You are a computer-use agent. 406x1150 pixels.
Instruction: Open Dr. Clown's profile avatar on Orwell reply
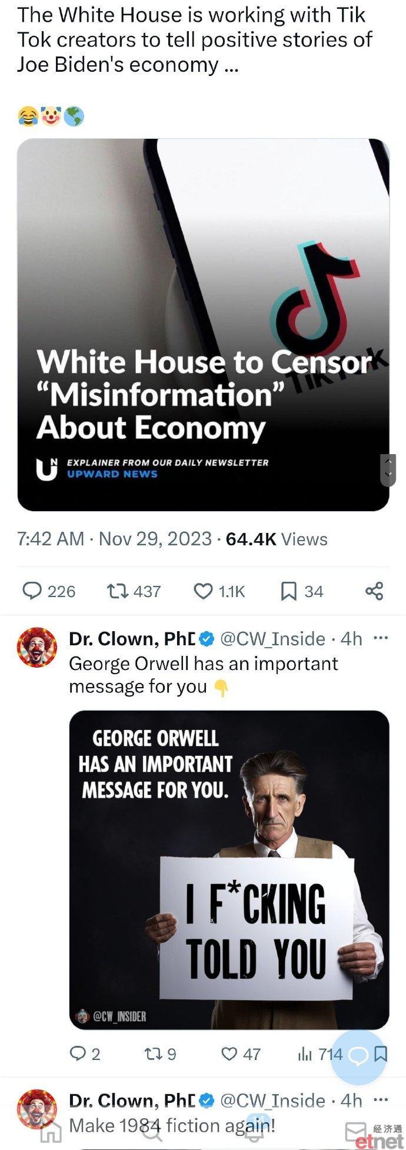point(36,646)
